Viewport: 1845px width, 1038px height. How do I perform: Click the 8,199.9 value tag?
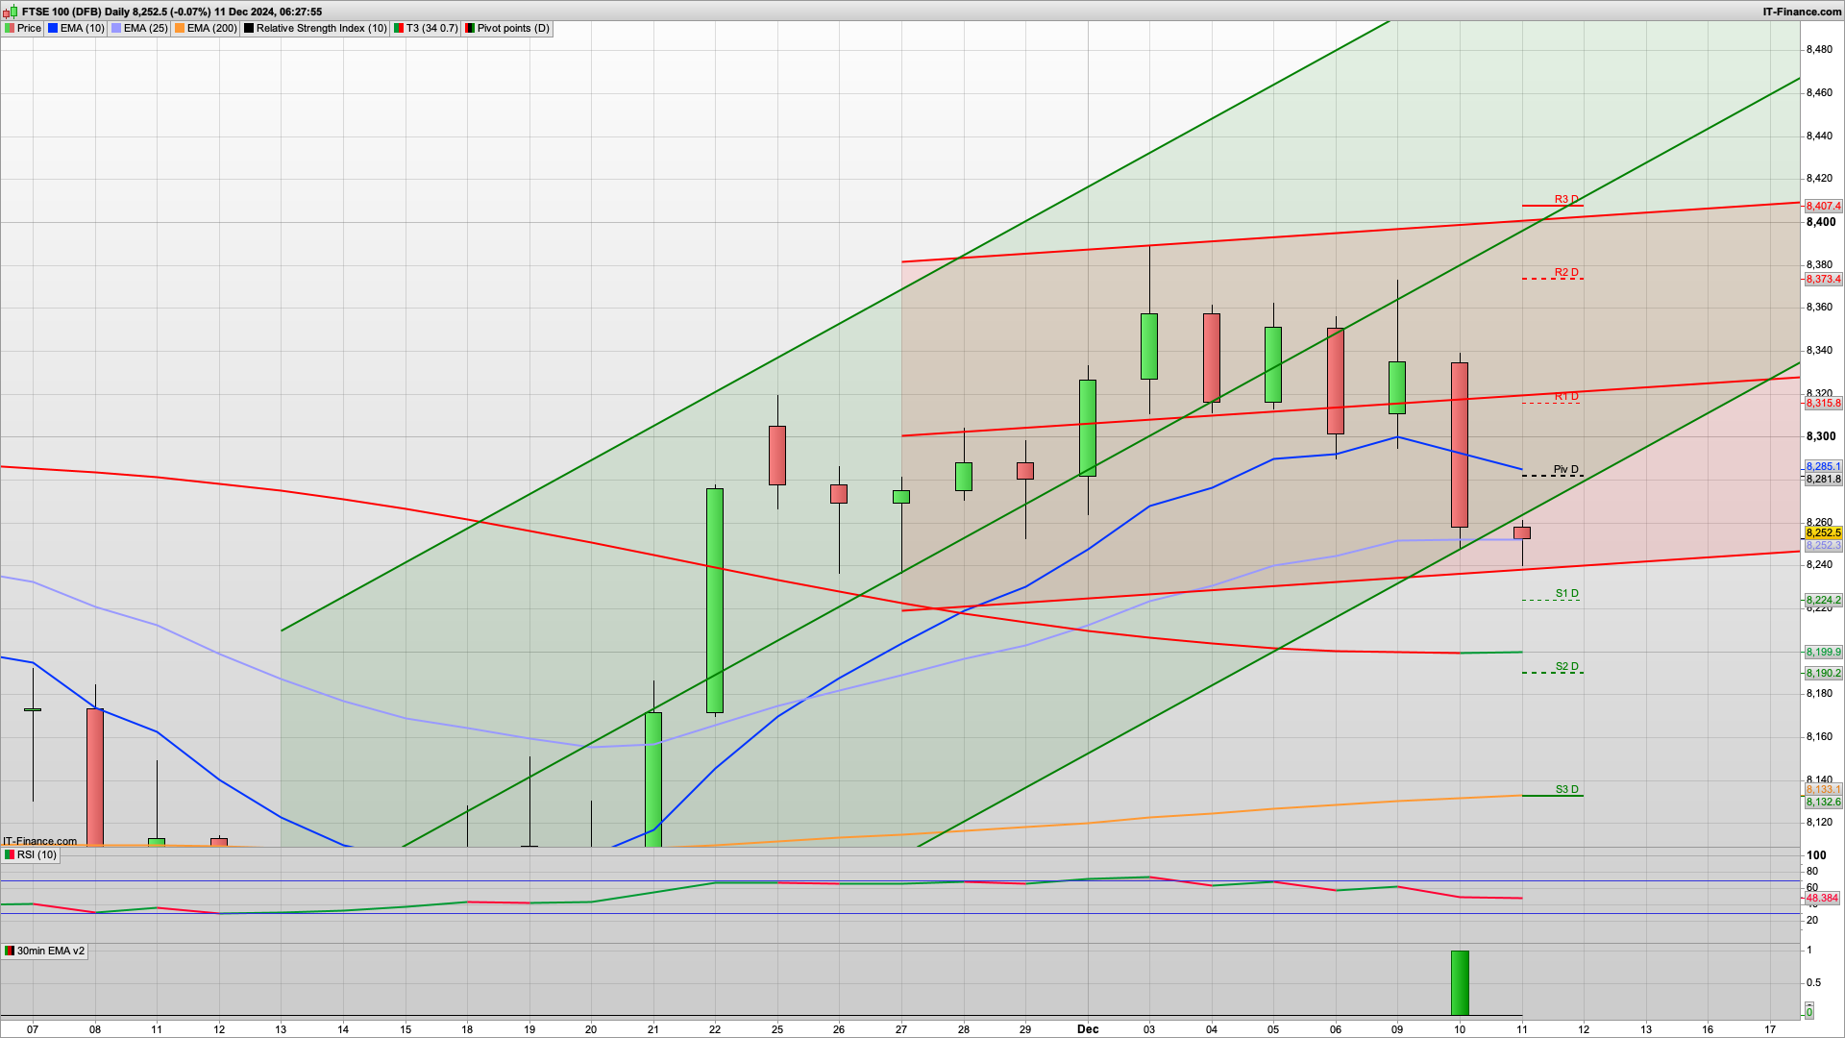[1823, 653]
